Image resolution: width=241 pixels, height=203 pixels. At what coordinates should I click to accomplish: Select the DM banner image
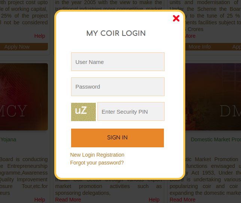214,96
